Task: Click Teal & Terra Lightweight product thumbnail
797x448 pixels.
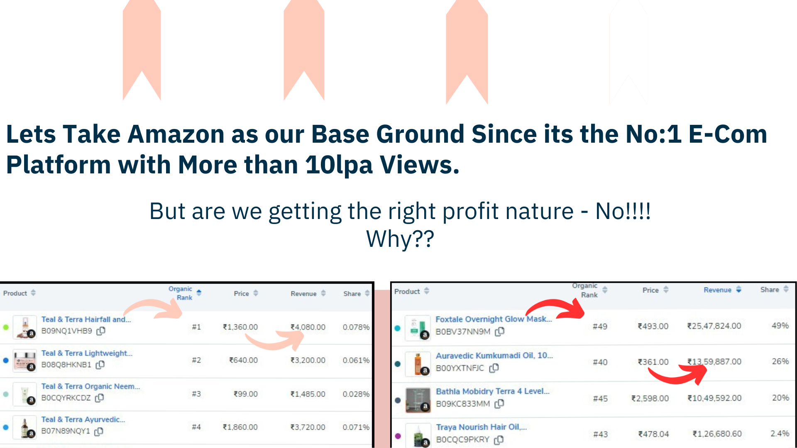Action: point(25,360)
